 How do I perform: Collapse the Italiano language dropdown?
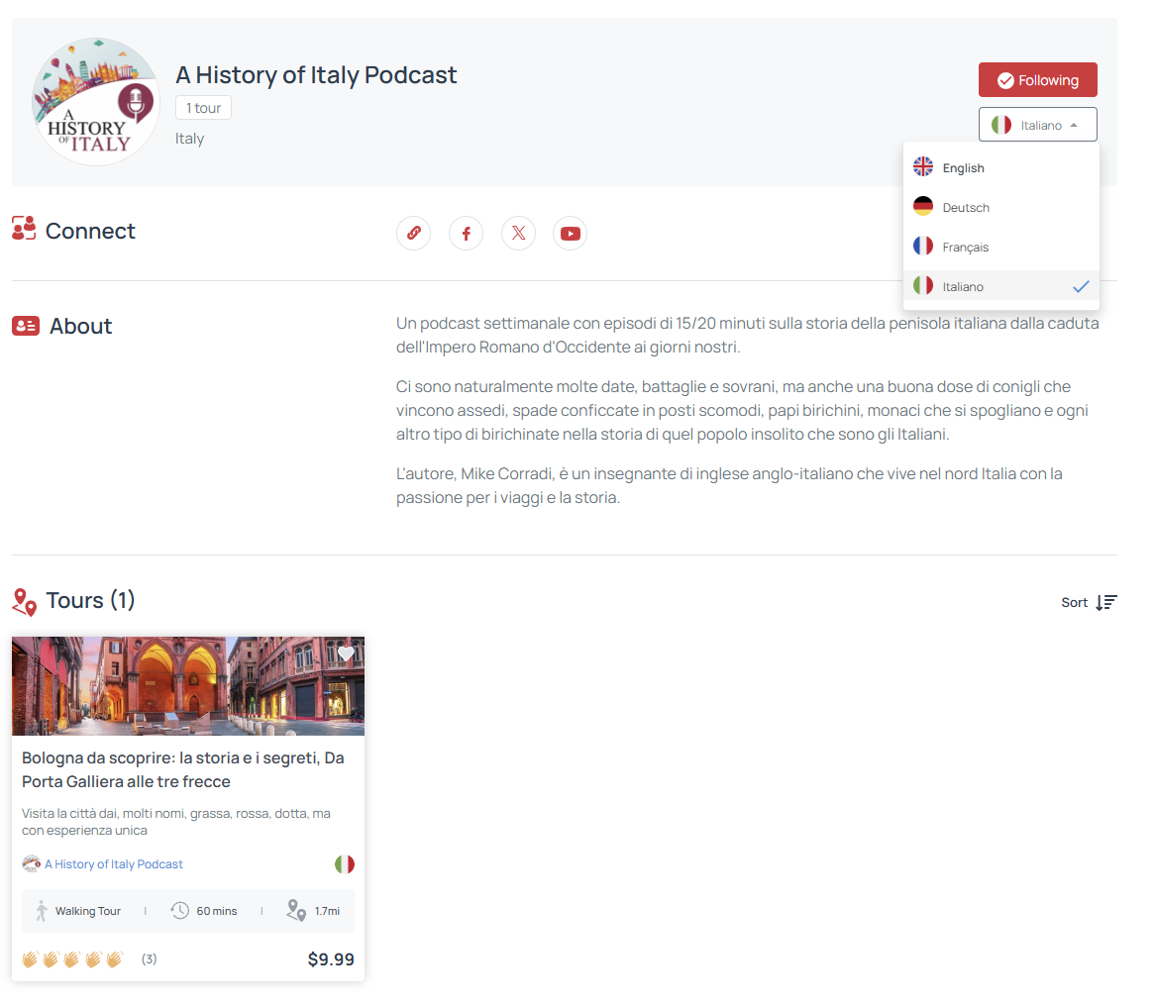[x=1037, y=125]
